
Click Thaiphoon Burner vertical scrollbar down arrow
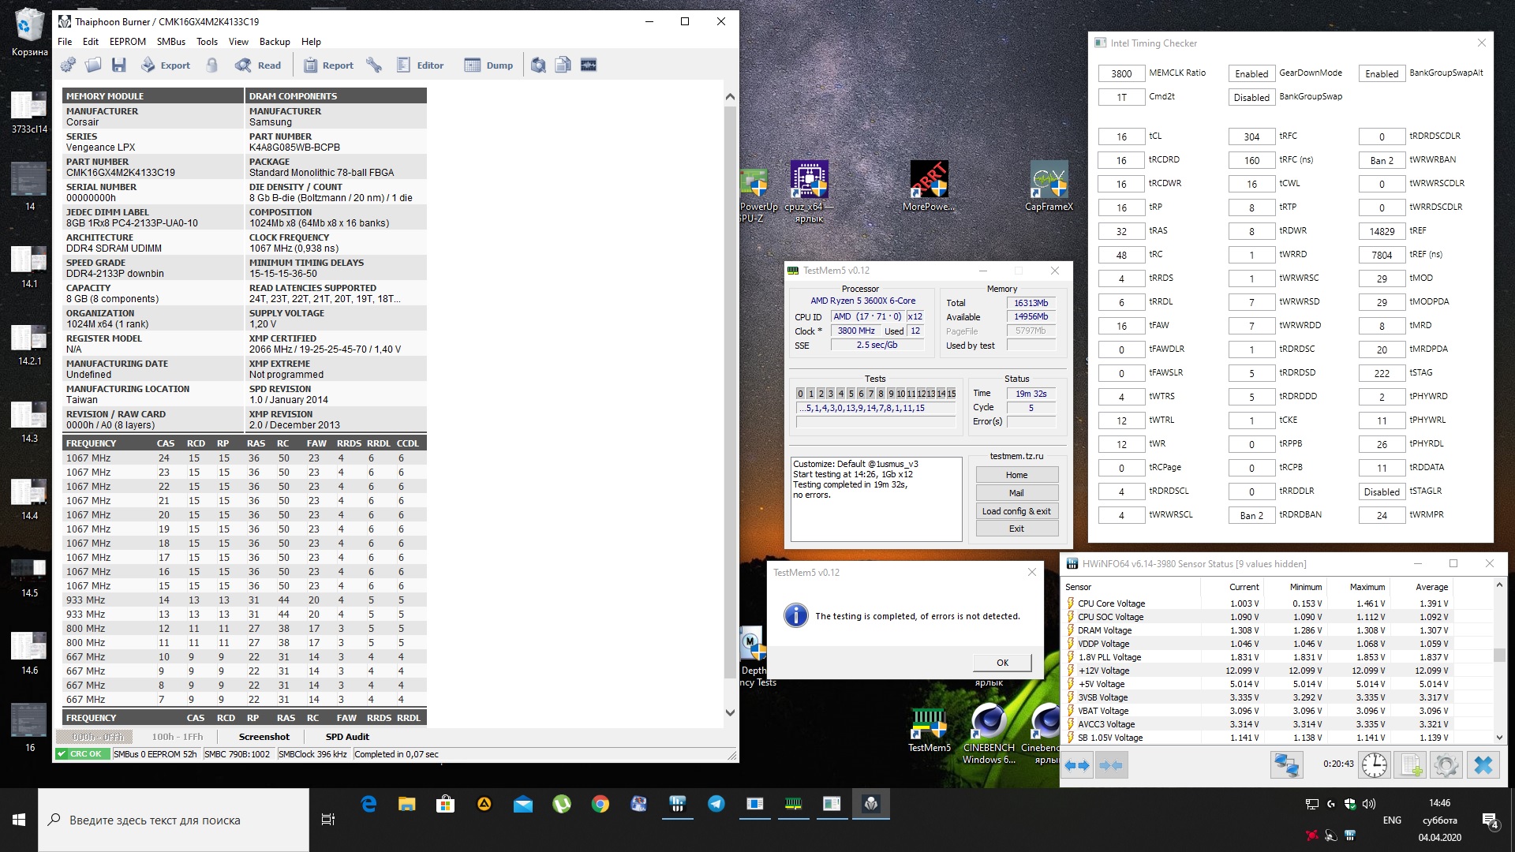click(x=730, y=712)
